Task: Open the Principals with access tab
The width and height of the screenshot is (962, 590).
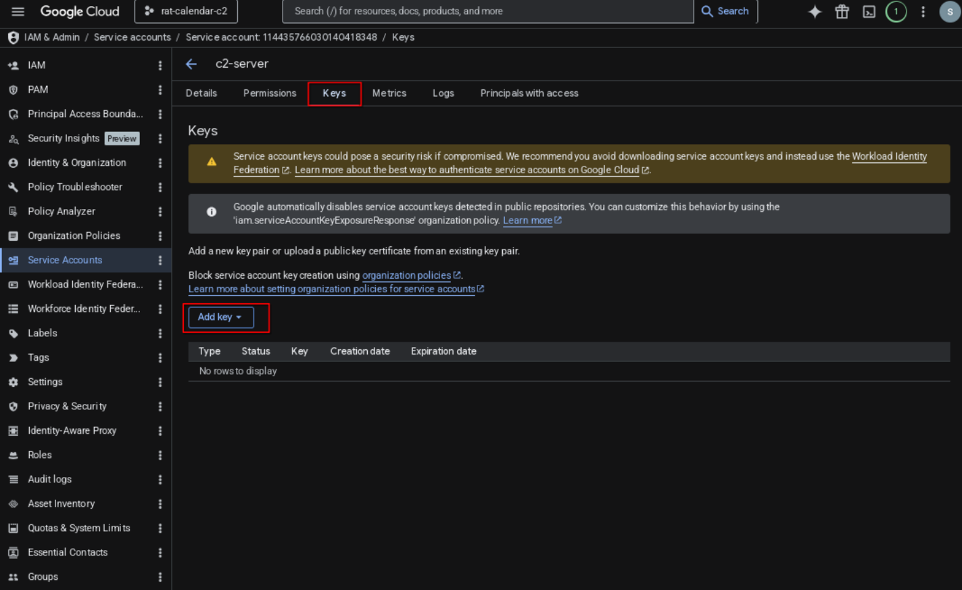Action: coord(529,93)
